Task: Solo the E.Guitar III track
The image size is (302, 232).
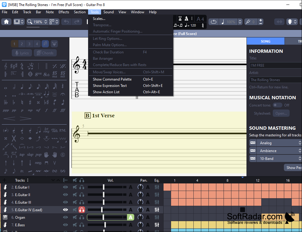Action: pyautogui.click(x=82, y=202)
